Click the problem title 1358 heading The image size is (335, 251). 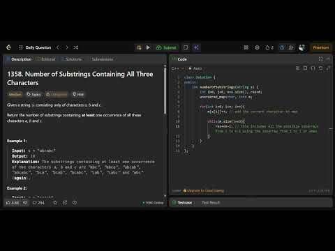(80, 78)
